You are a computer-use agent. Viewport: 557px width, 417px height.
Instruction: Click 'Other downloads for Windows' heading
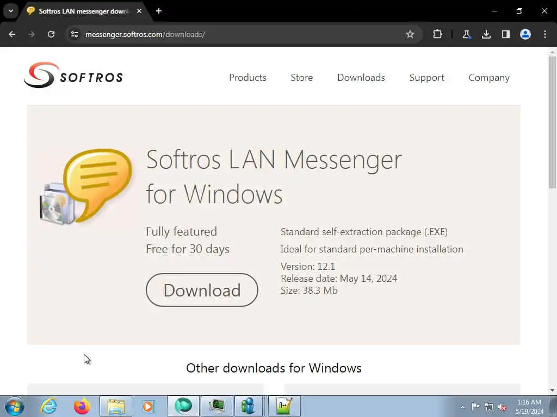pyautogui.click(x=274, y=368)
